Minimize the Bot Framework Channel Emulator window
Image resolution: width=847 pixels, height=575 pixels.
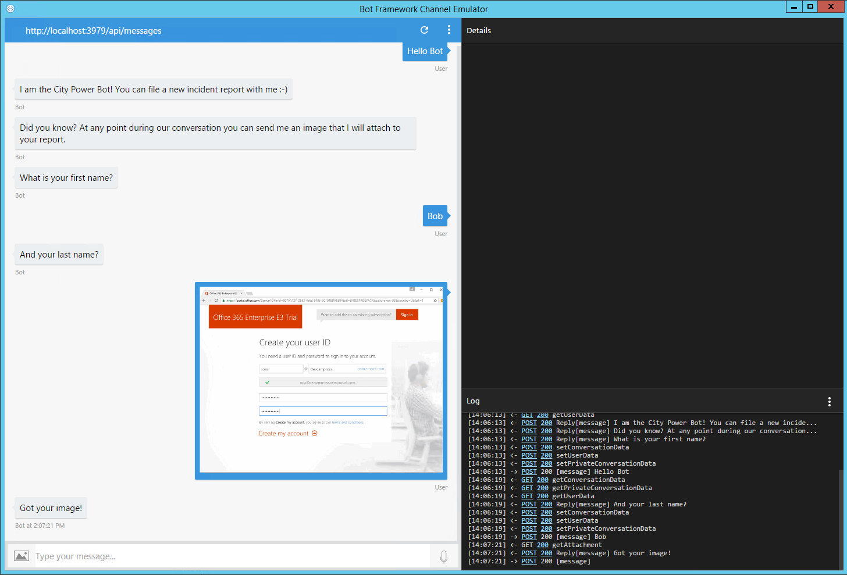794,7
